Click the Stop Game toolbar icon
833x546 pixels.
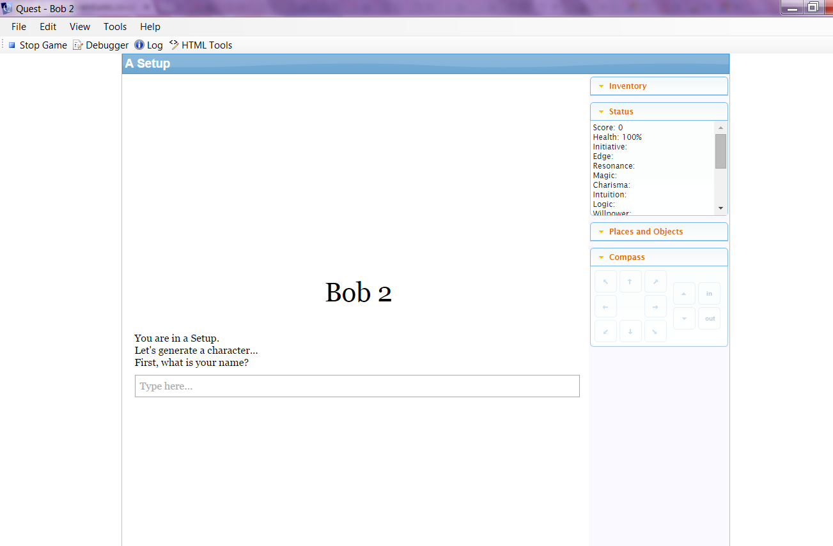[12, 45]
